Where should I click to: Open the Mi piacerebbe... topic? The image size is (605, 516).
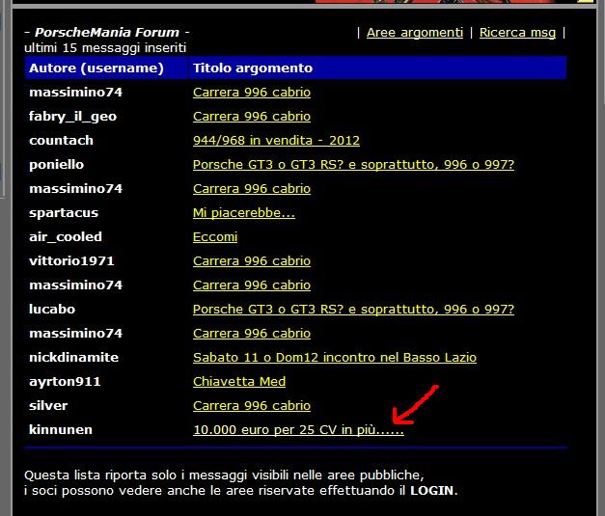[244, 213]
